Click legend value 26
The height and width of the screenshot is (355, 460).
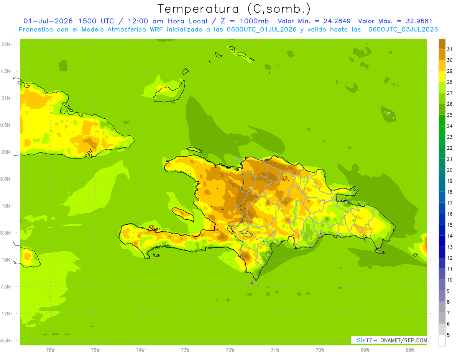[x=450, y=104]
